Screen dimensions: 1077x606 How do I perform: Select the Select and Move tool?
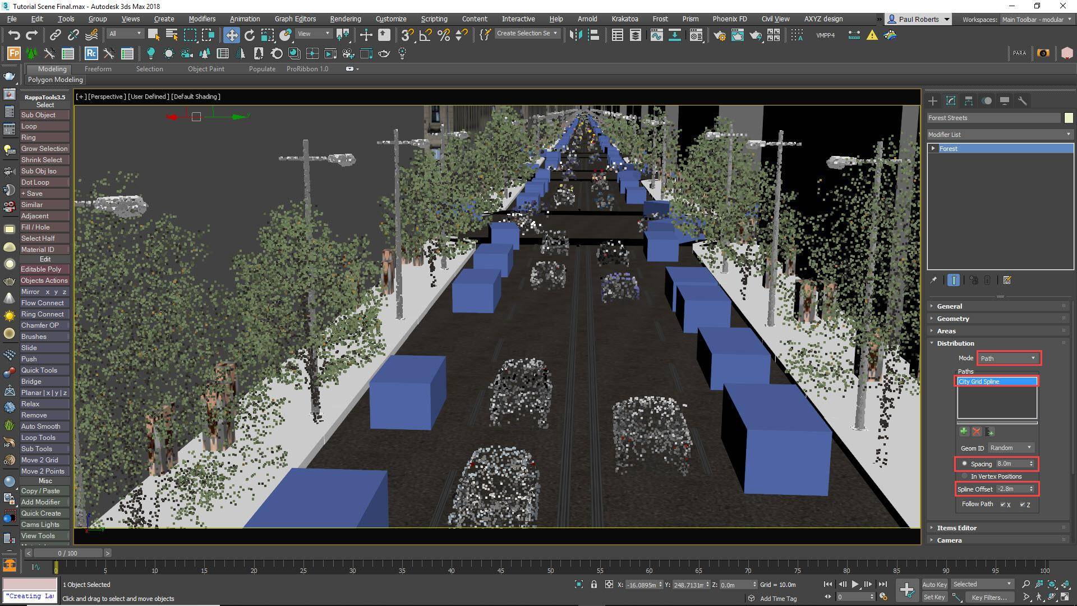click(x=232, y=35)
